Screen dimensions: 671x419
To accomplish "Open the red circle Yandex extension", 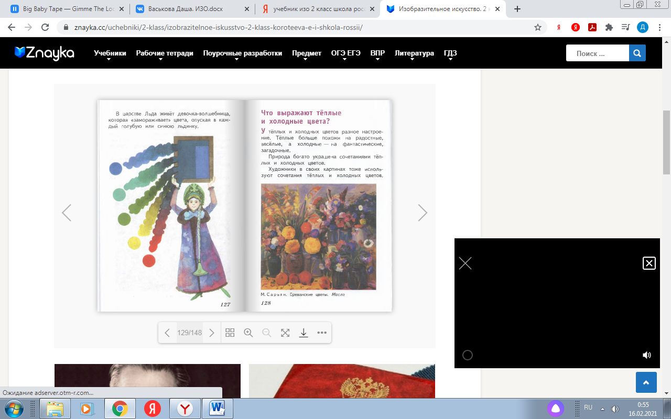I will point(576,27).
